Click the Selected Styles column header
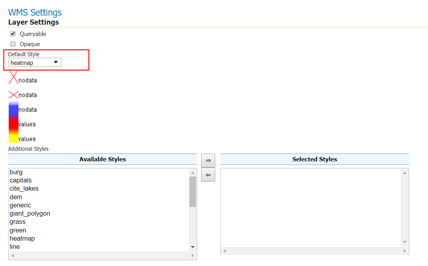The width and height of the screenshot is (428, 266). point(315,159)
